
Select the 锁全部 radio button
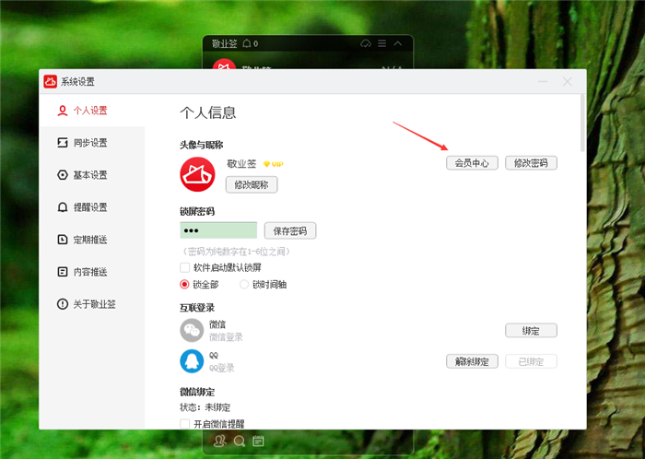(x=185, y=284)
